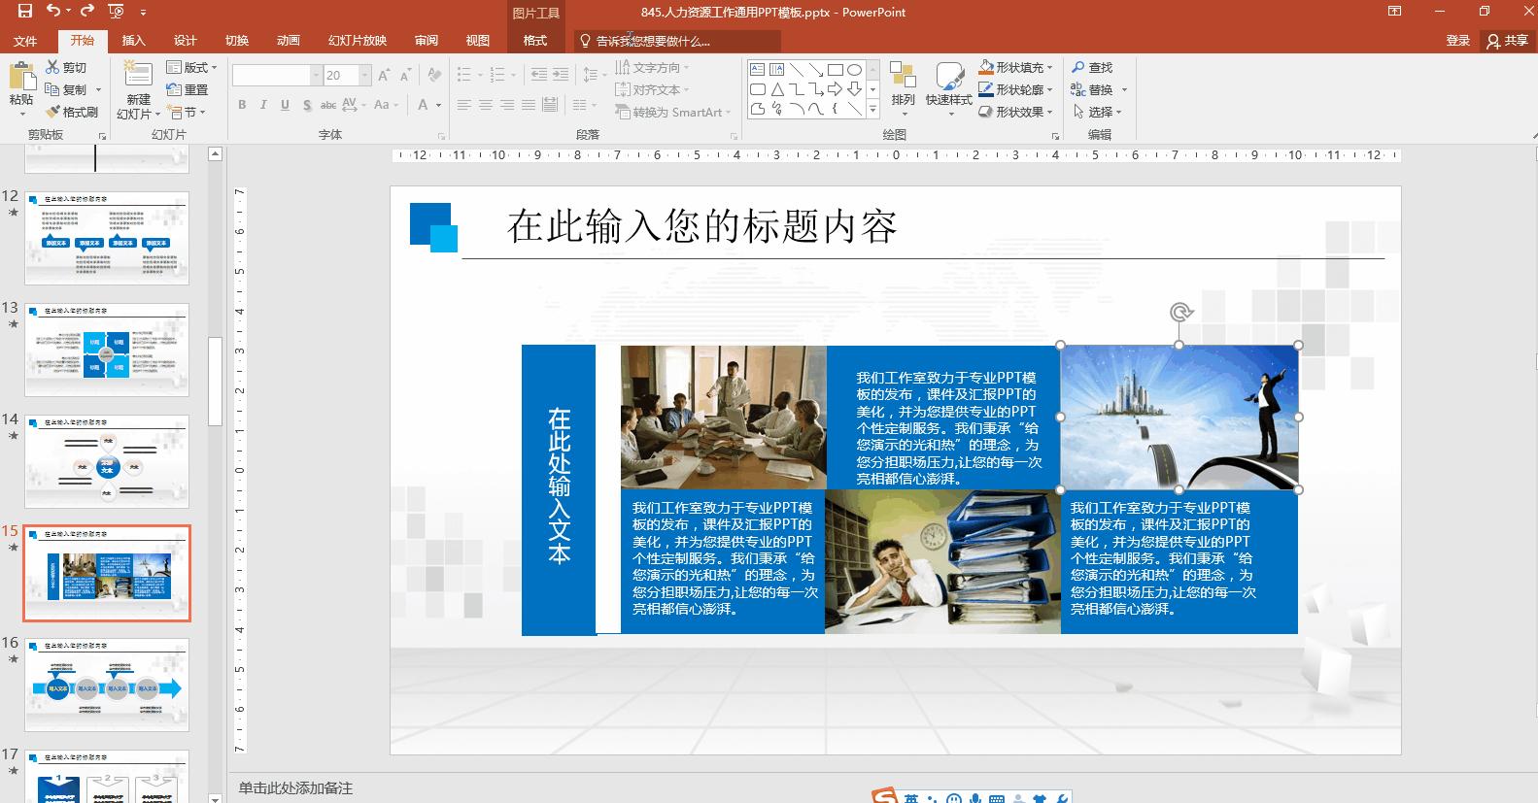Toggle Strikethrough (abc) formatting
Image resolution: width=1538 pixels, height=803 pixels.
pos(328,105)
